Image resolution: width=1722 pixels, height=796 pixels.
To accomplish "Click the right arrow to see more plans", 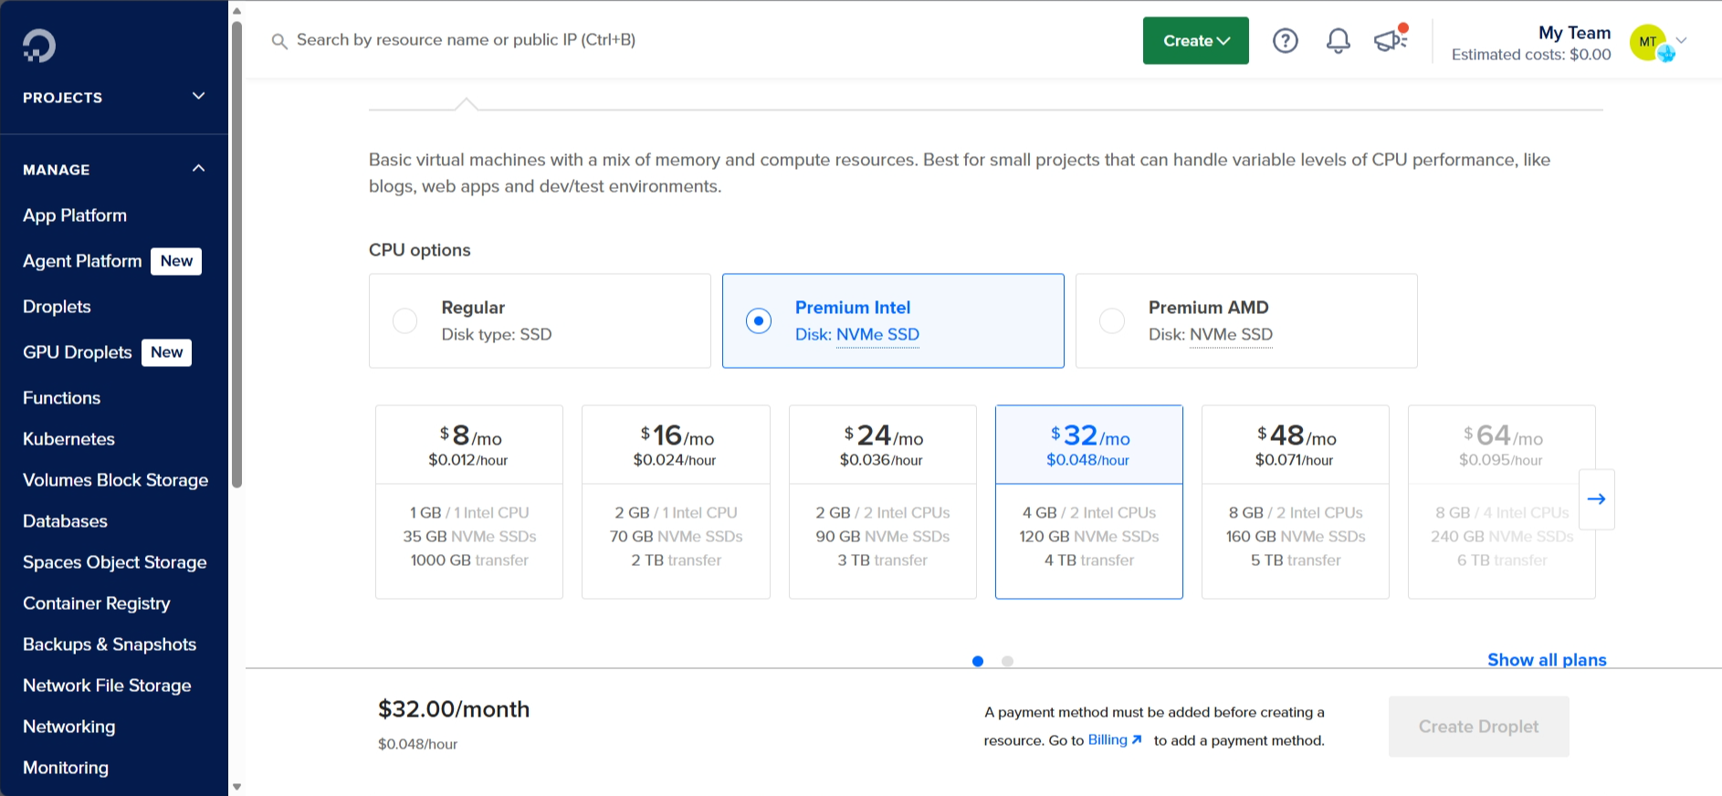I will coord(1597,499).
